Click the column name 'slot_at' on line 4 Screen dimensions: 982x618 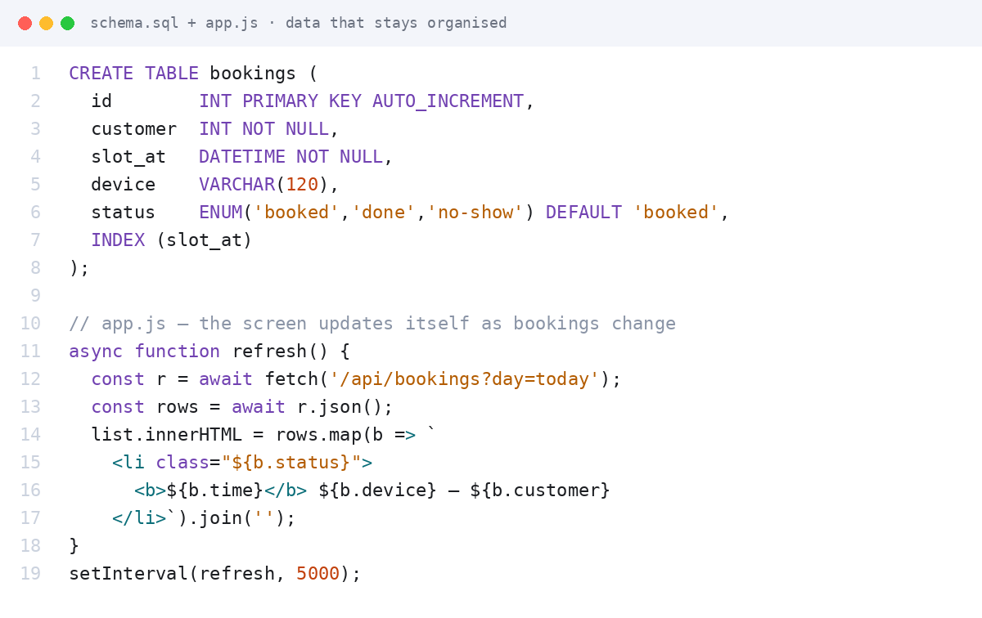click(x=128, y=157)
